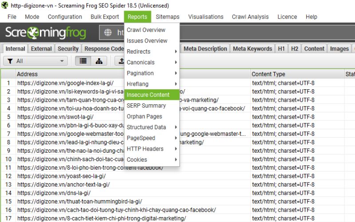This screenshot has width=355, height=222.
Task: Switch to the External tab
Action: (x=41, y=49)
